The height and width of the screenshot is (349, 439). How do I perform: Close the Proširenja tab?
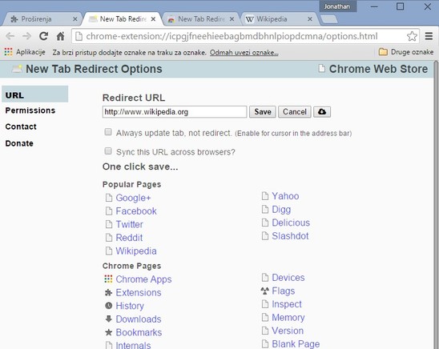(x=75, y=19)
